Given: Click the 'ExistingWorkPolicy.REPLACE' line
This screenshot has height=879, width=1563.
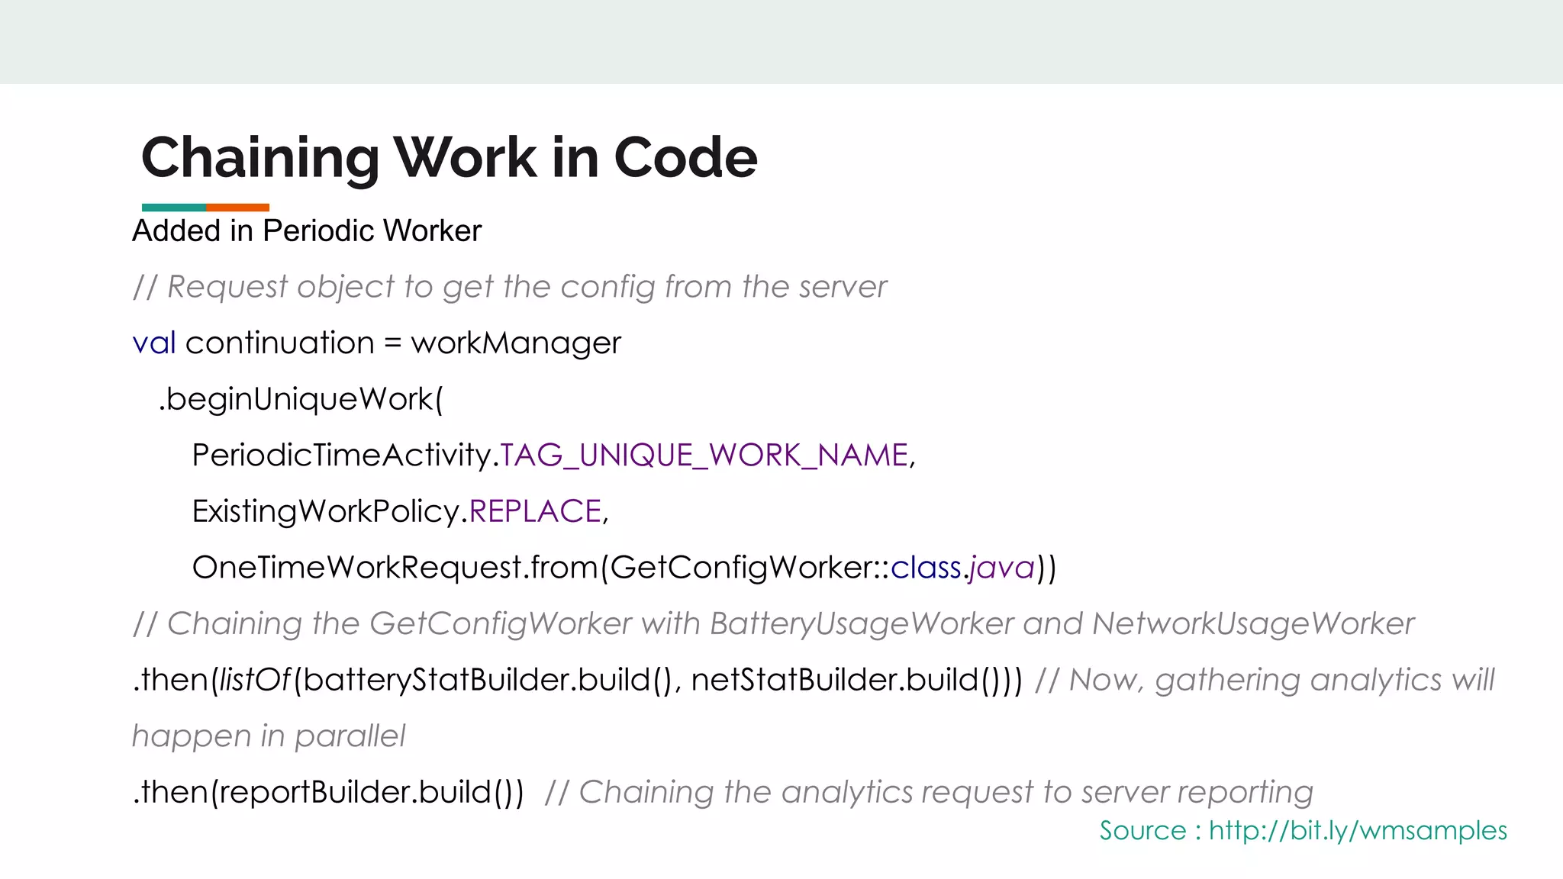Looking at the screenshot, I should point(400,511).
